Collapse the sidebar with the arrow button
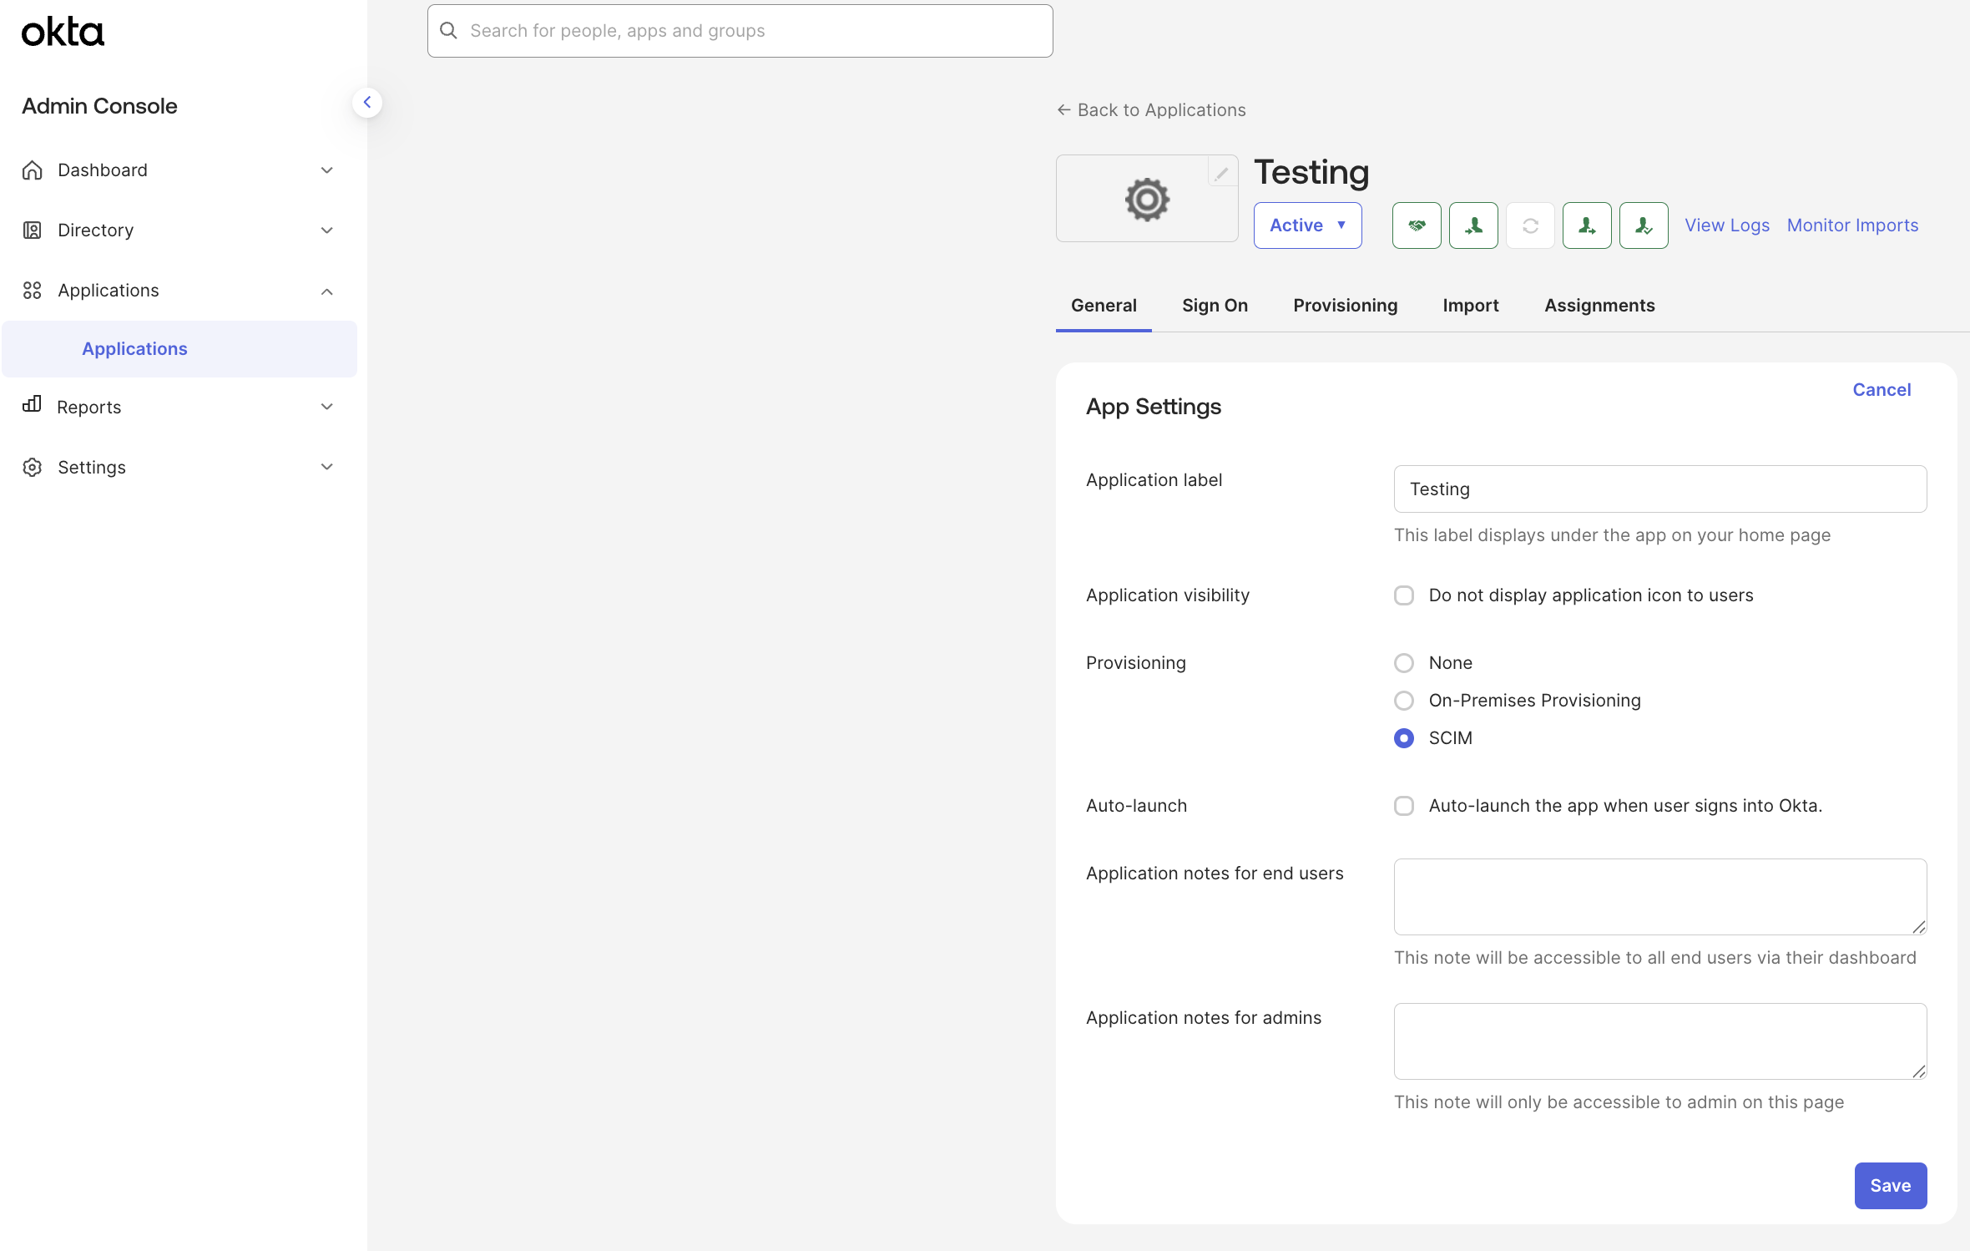This screenshot has width=1970, height=1251. click(366, 103)
